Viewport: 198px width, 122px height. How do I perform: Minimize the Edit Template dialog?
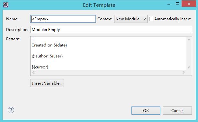point(169,5)
